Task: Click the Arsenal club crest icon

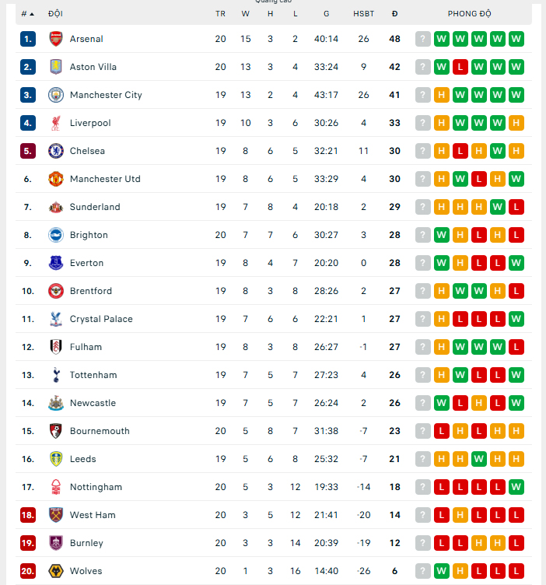Action: [55, 39]
